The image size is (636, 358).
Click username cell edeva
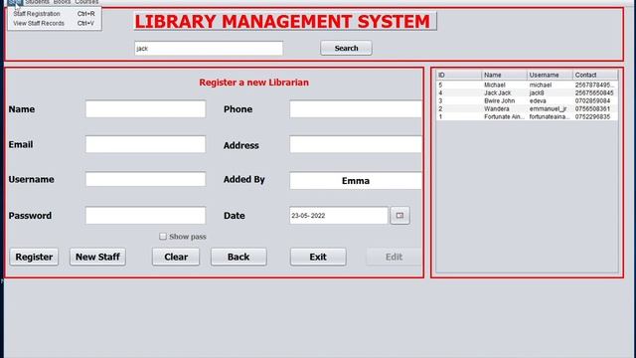point(550,100)
